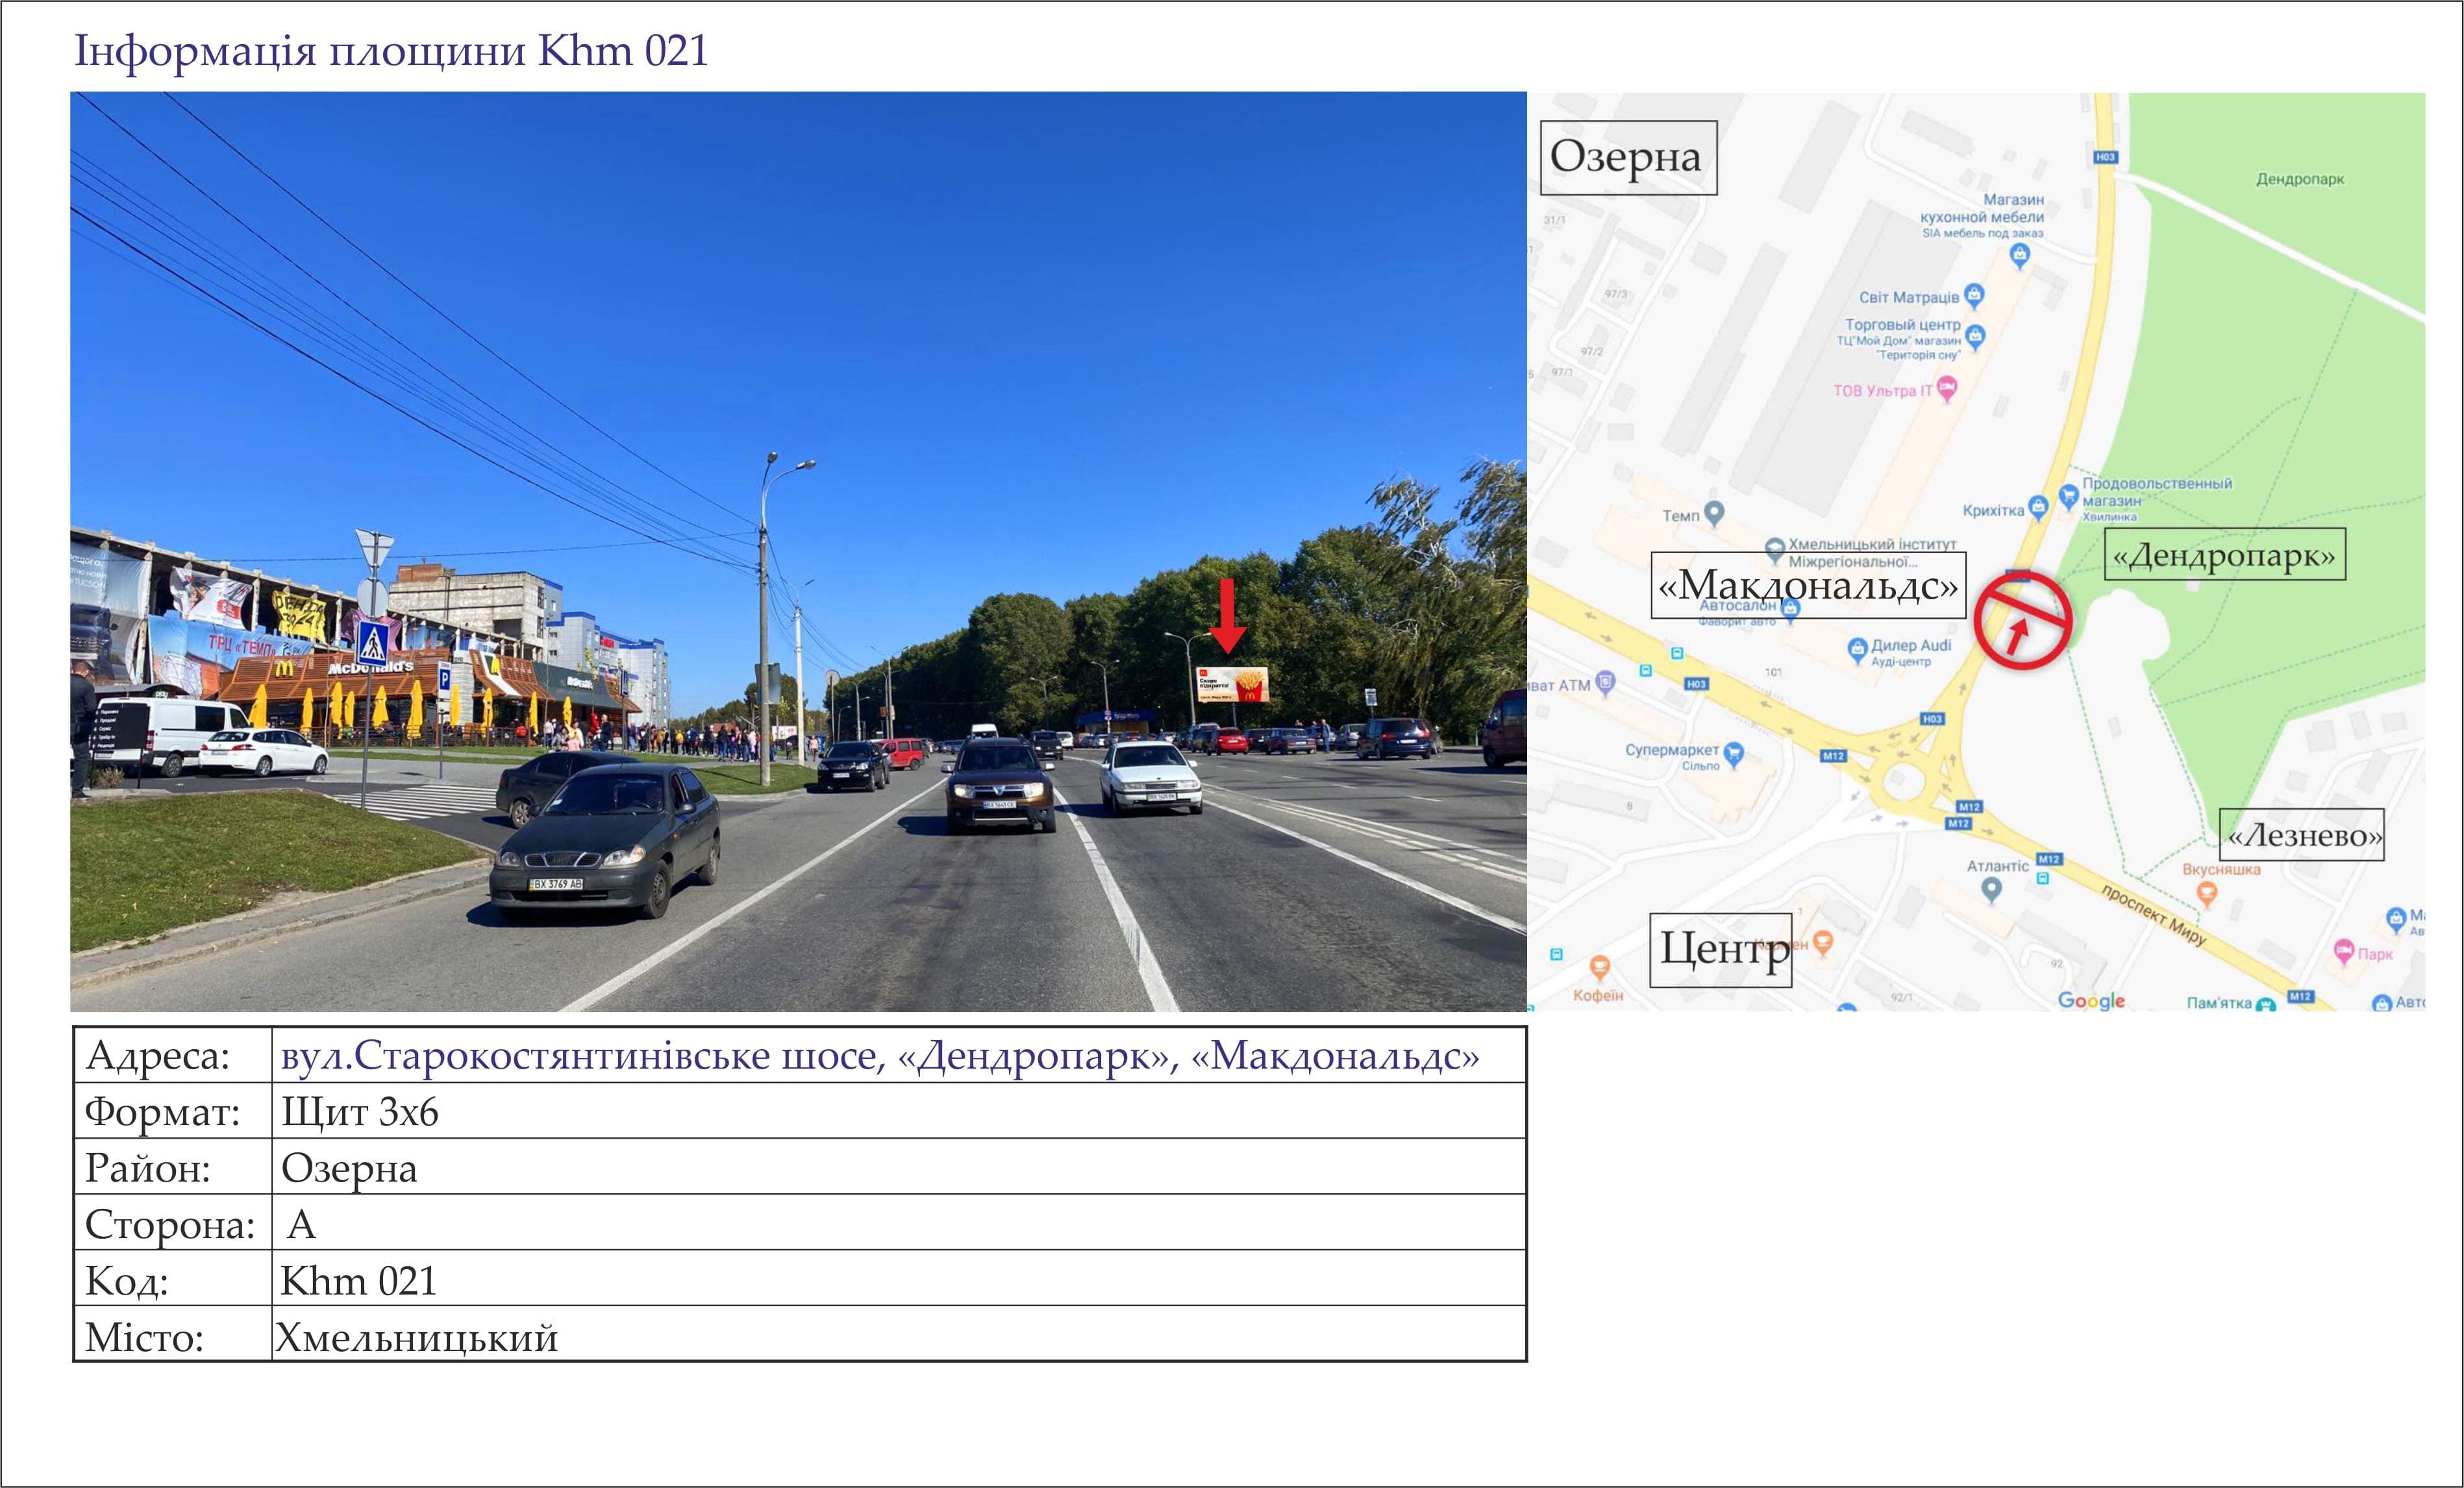Viewport: 2464px width, 1488px height.
Task: Click the green 'Дендропарк' park name
Action: click(x=2299, y=179)
